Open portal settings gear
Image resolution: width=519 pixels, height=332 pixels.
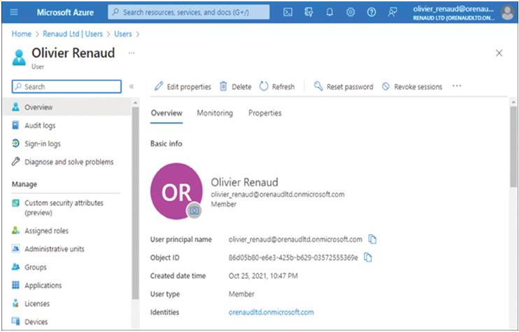(350, 13)
